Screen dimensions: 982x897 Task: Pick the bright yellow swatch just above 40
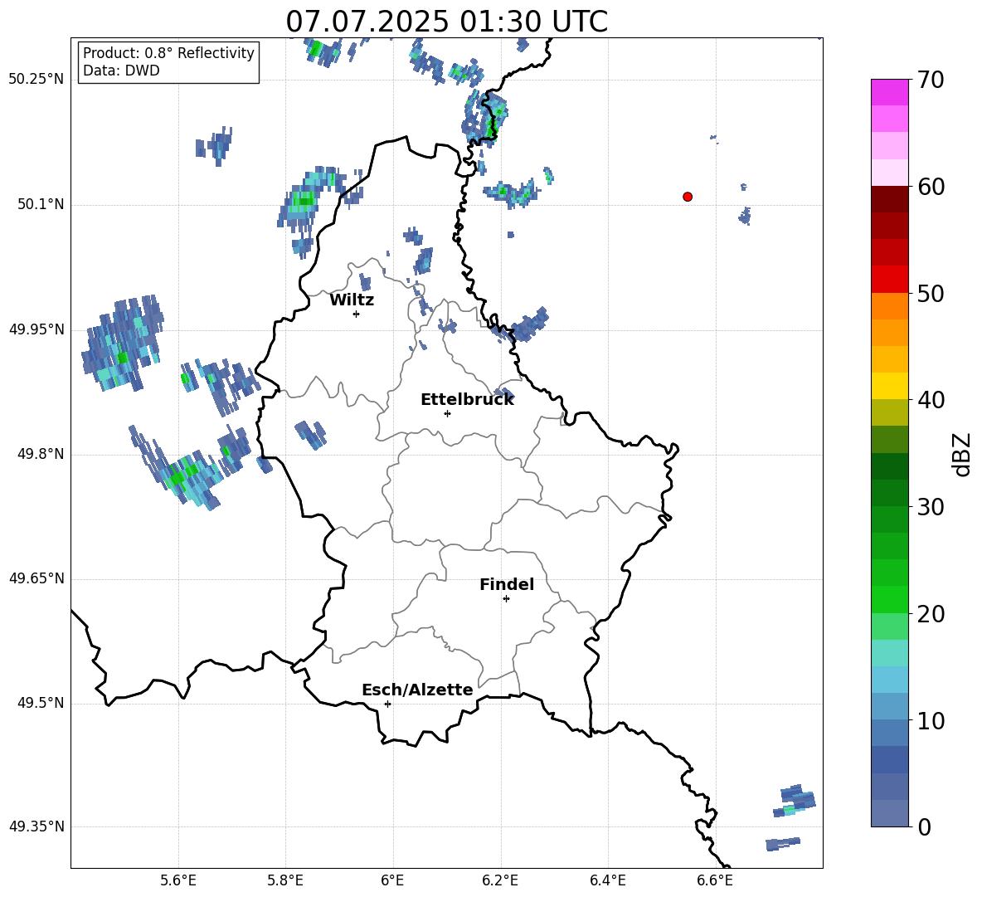(x=889, y=386)
